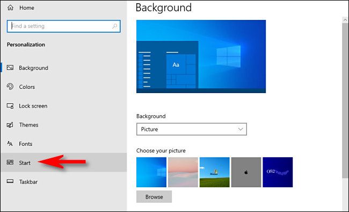This screenshot has width=349, height=212.
Task: Click the search magnifier icon
Action: (x=114, y=26)
